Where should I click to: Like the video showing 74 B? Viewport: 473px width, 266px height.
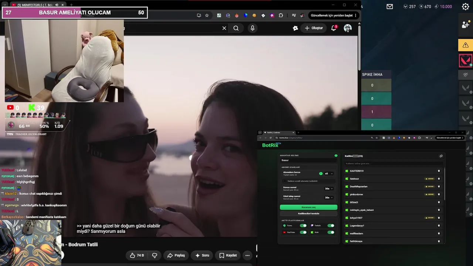(137, 255)
